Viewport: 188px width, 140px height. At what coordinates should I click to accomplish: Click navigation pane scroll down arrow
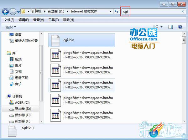41,121
